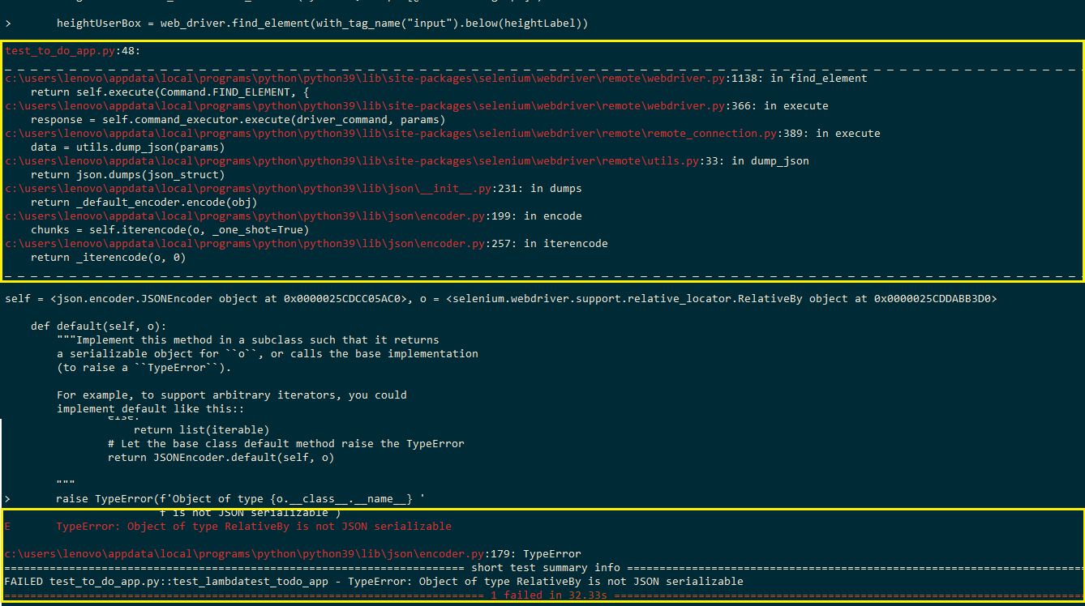Select the "response = self.command_executor.execute" line
Screen dimensions: 1085x606
tap(238, 120)
